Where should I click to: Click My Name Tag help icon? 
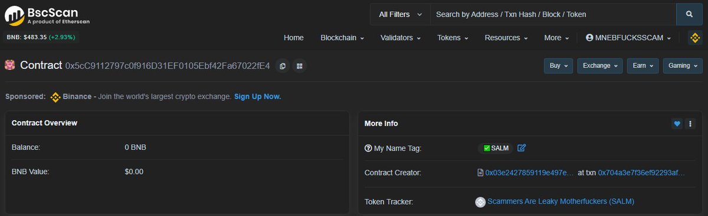coord(368,148)
